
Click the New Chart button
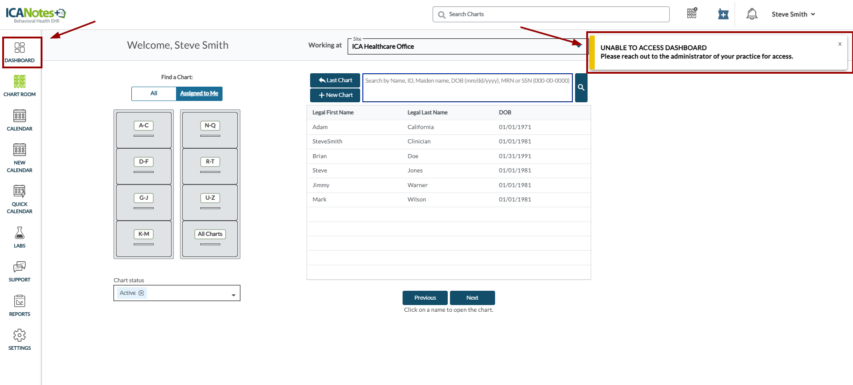335,95
